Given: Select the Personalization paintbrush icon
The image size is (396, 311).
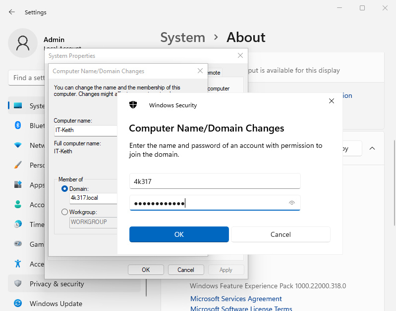Looking at the screenshot, I should coord(18,165).
